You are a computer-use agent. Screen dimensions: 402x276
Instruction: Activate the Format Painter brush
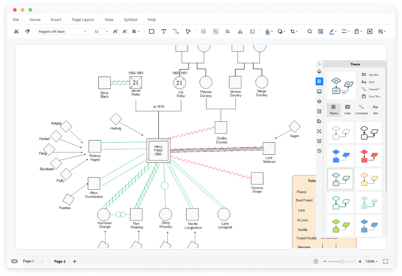27,32
